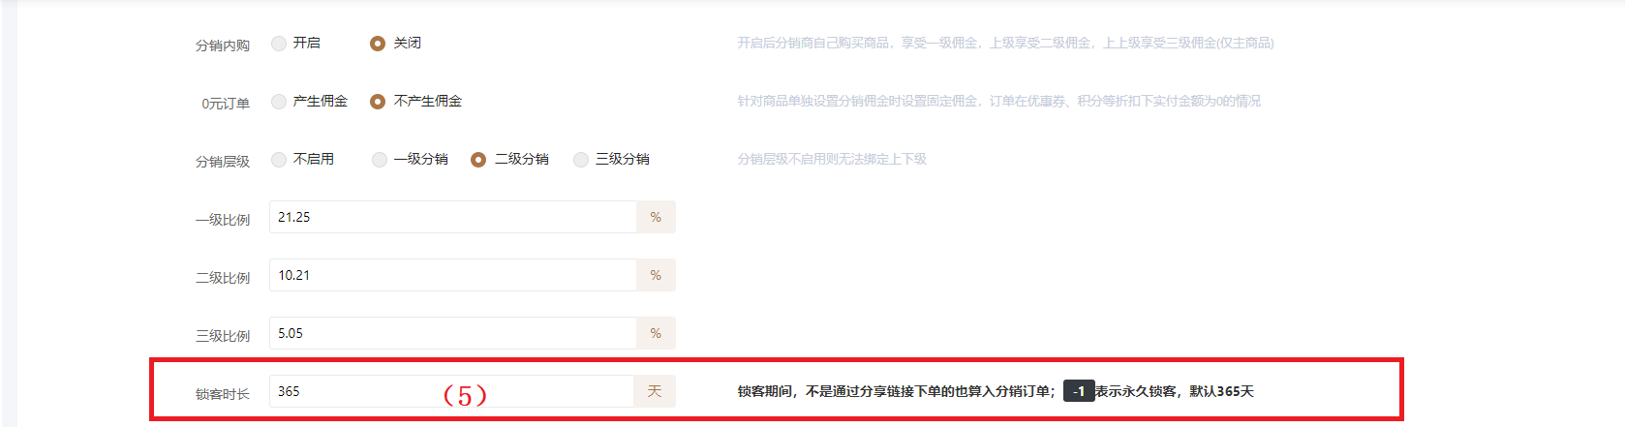The width and height of the screenshot is (1625, 427).
Task: Click the % suffix of 二级比例
Action: click(x=656, y=275)
